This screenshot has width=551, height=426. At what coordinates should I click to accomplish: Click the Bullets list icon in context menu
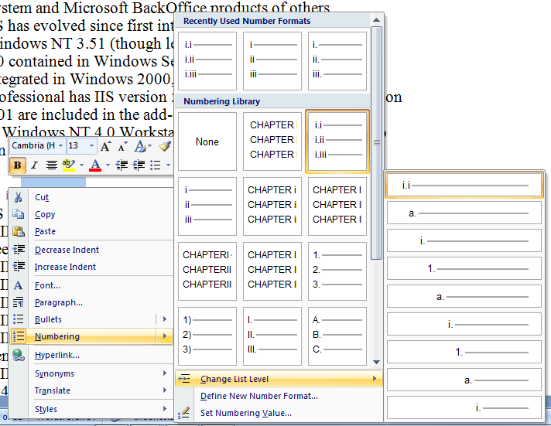click(19, 319)
